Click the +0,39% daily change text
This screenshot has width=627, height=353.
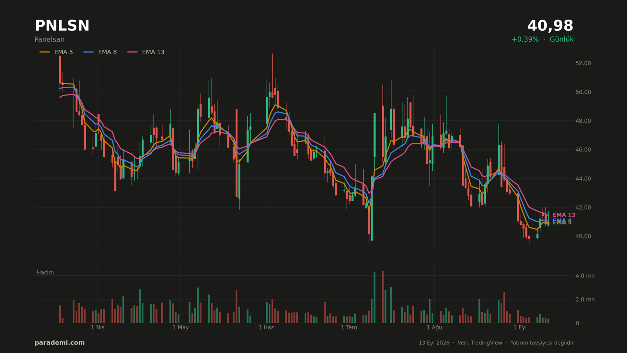[525, 40]
